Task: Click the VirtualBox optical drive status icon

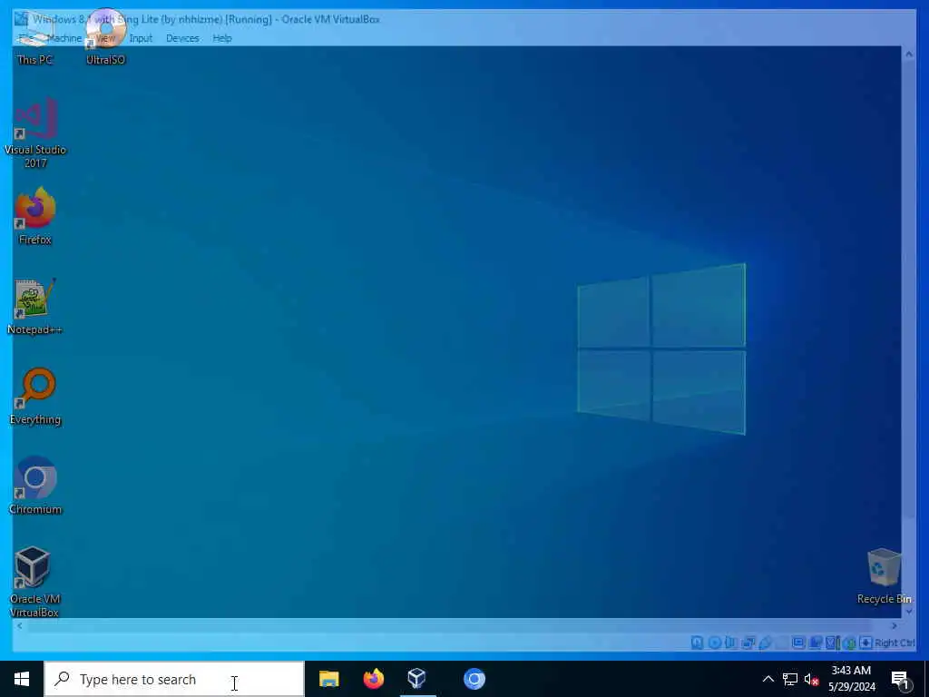Action: (x=715, y=643)
